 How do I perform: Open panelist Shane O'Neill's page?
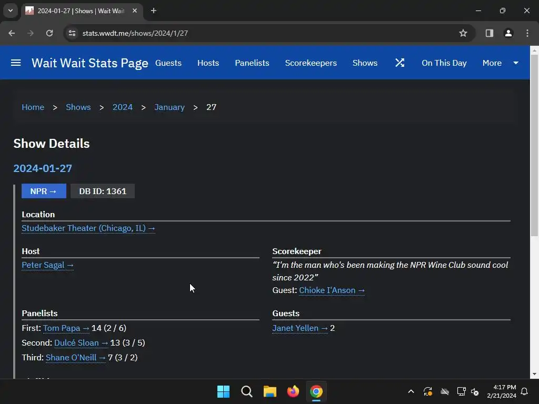76,358
